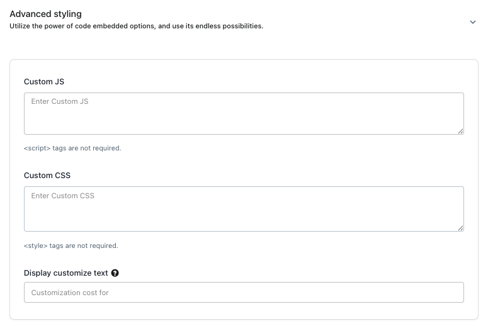Click the Custom JS field label

point(44,82)
